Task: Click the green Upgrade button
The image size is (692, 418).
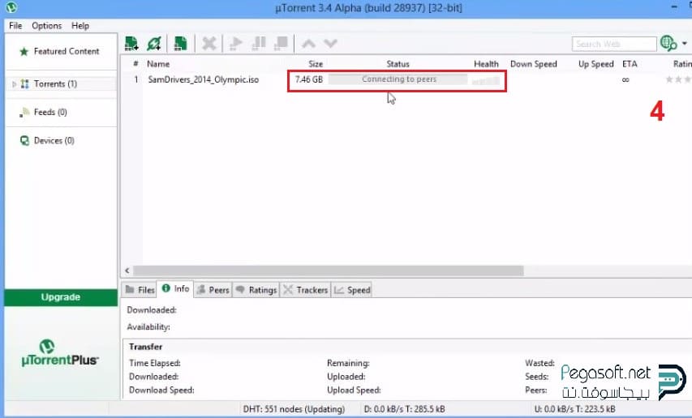Action: pos(61,297)
